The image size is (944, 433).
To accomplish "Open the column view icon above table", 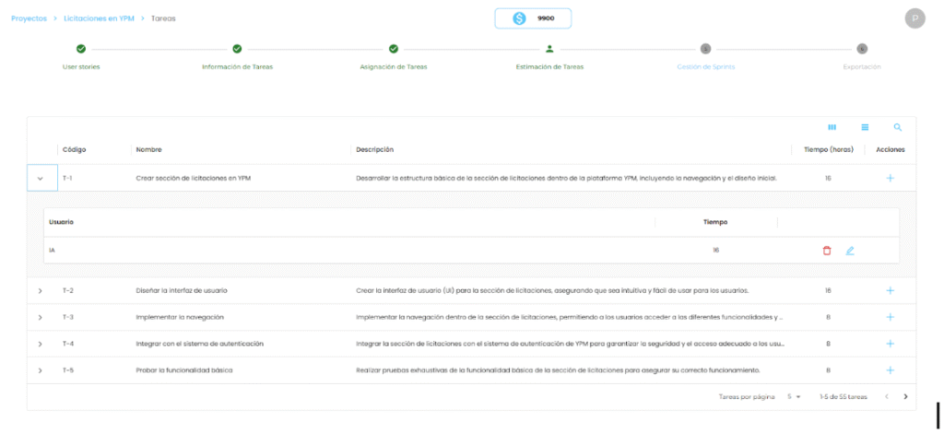I will click(x=832, y=128).
